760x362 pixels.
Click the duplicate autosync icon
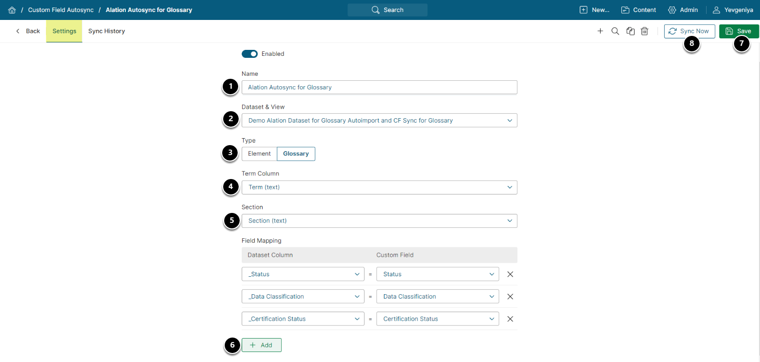click(x=631, y=31)
